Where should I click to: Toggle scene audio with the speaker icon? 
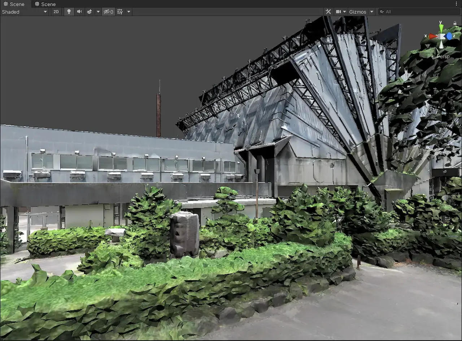79,12
